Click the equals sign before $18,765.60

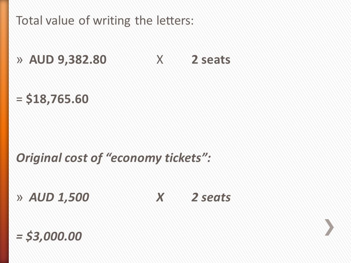(x=19, y=99)
